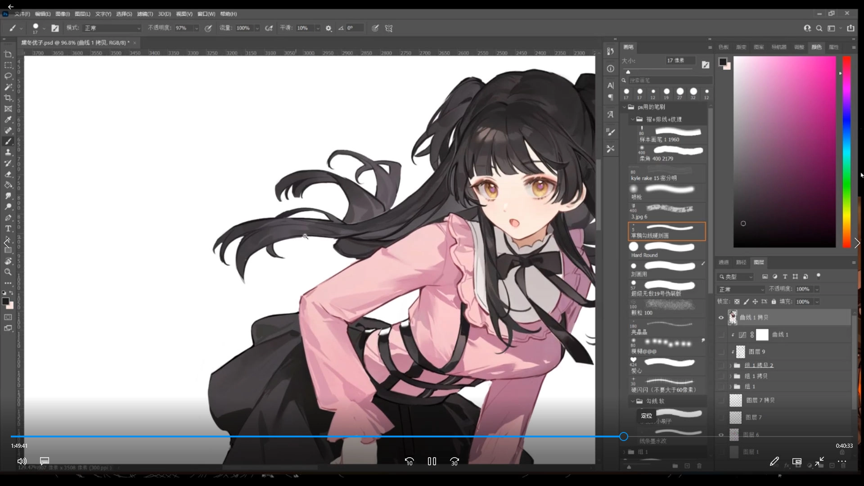Toggle visibility of 图层 6

coord(721,435)
